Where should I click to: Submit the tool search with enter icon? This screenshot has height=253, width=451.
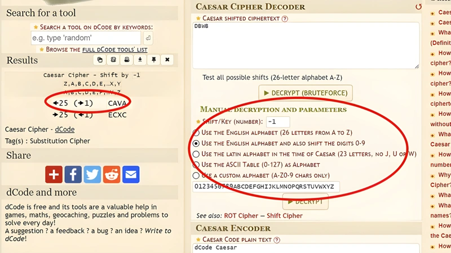click(x=148, y=38)
